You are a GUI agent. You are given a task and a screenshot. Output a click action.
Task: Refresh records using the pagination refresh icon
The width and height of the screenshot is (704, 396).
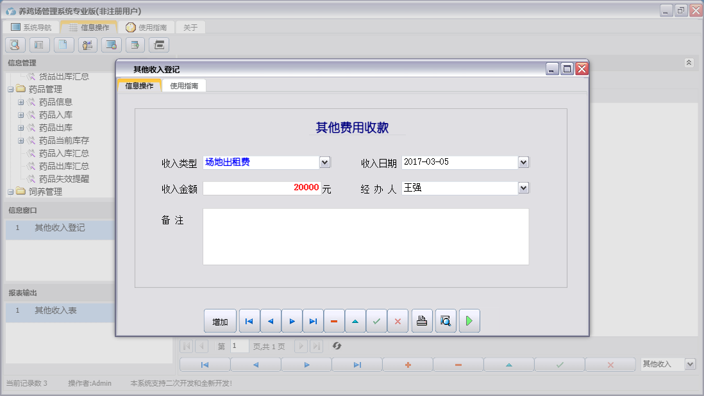tap(338, 346)
